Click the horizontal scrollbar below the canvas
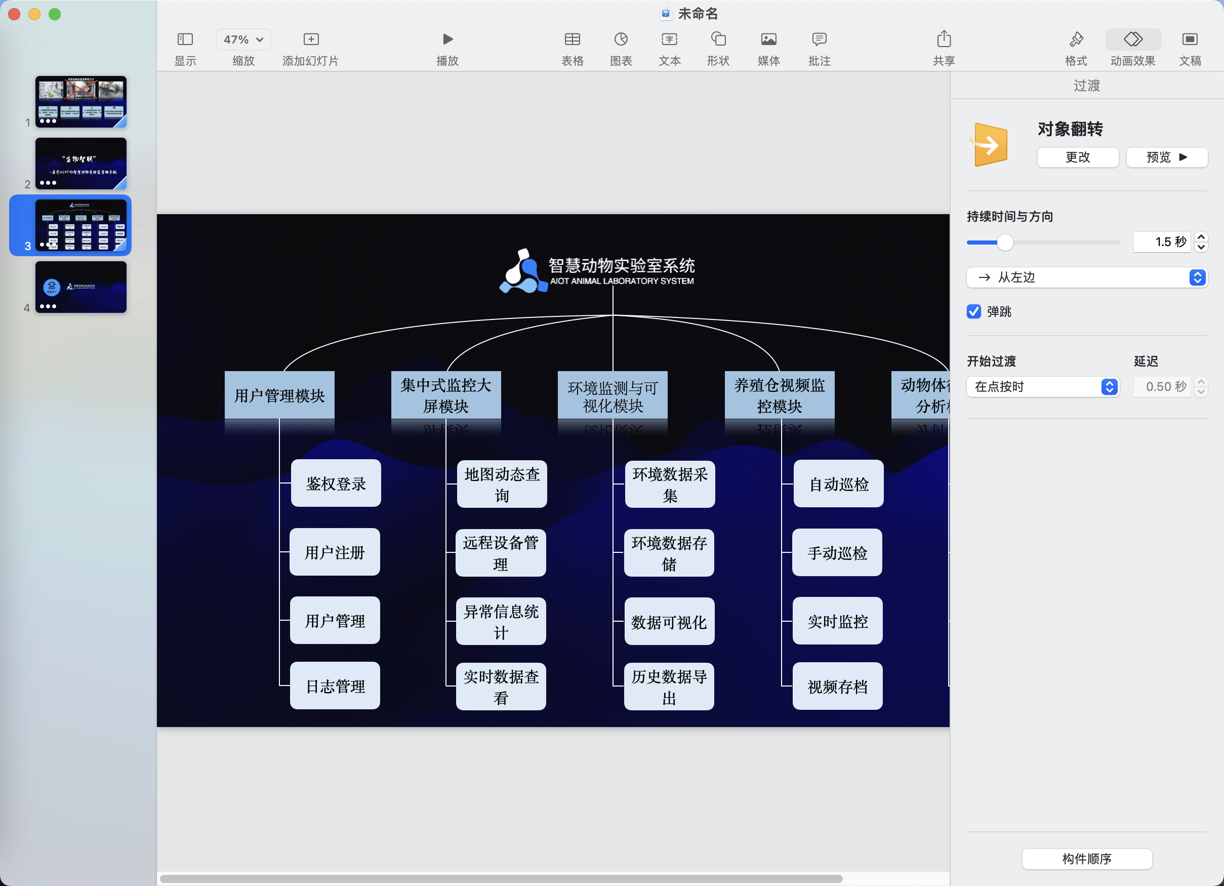Image resolution: width=1224 pixels, height=886 pixels. (501, 878)
